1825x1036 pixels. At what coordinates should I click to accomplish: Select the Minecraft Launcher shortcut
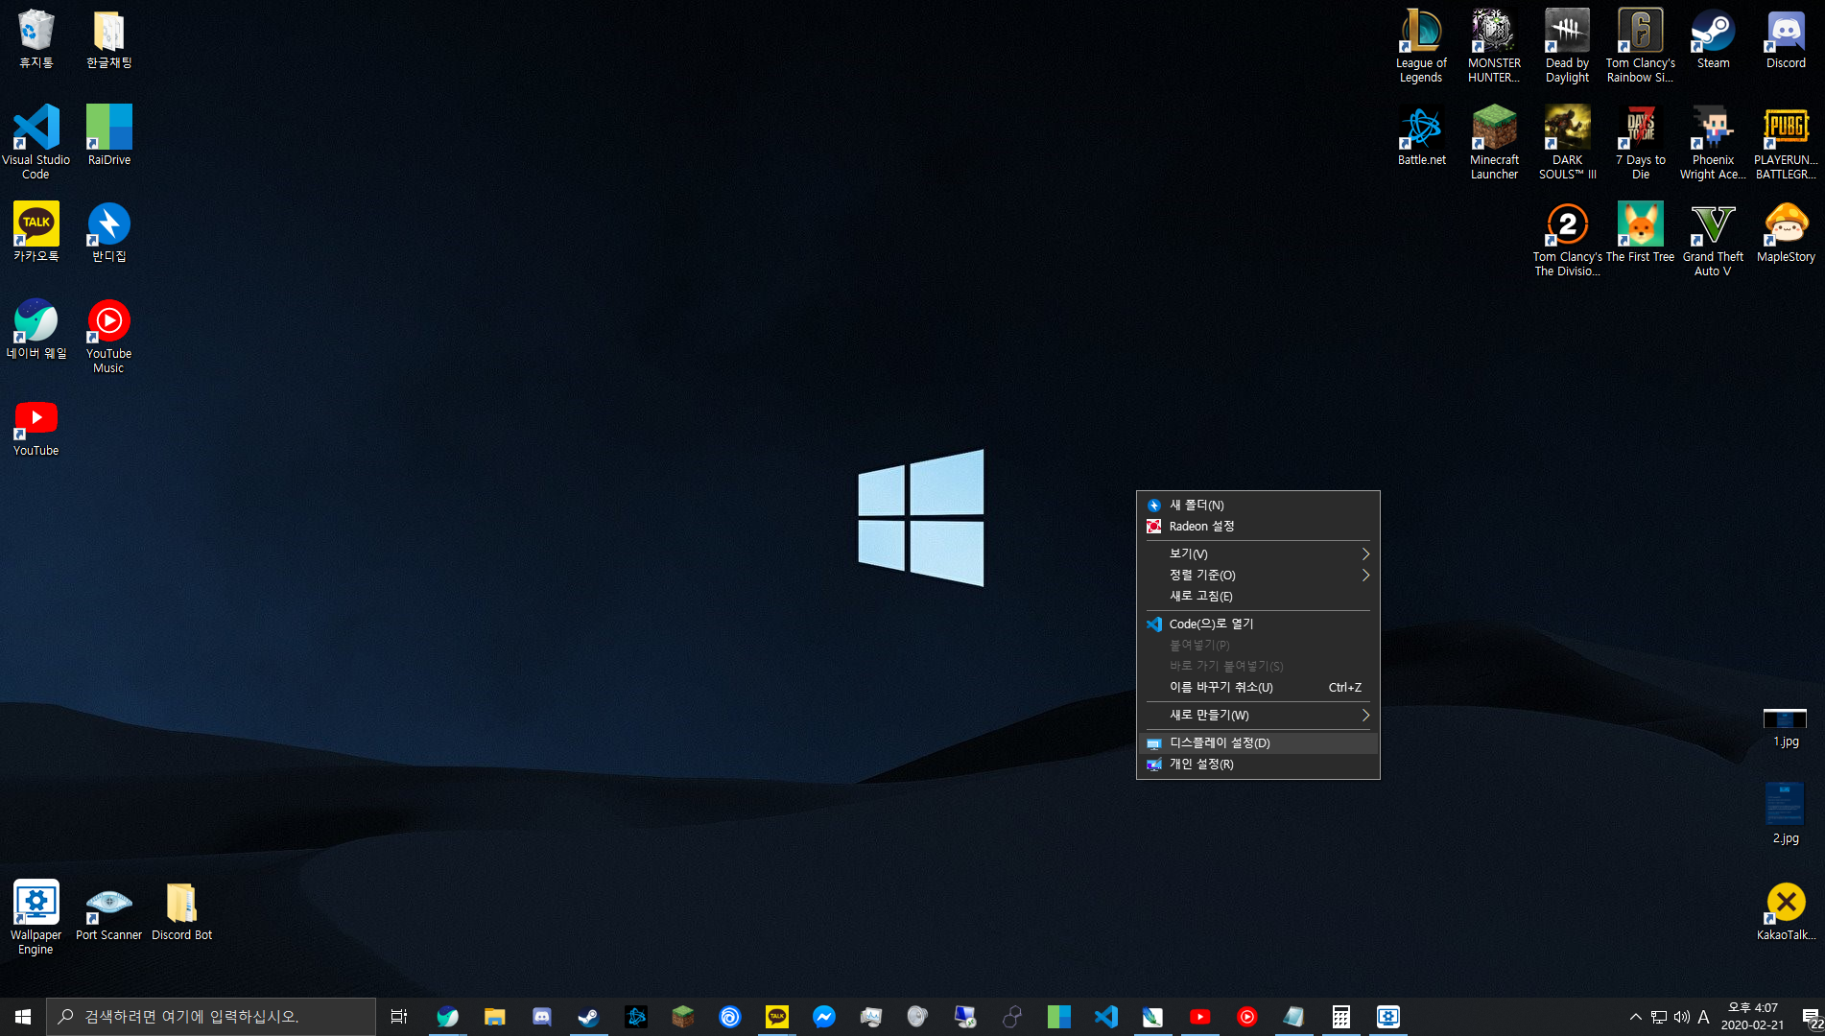[x=1494, y=142]
